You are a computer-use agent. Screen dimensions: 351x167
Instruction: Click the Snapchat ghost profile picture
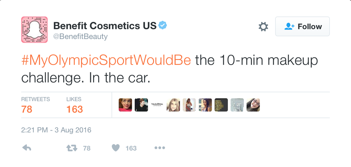[x=34, y=30]
